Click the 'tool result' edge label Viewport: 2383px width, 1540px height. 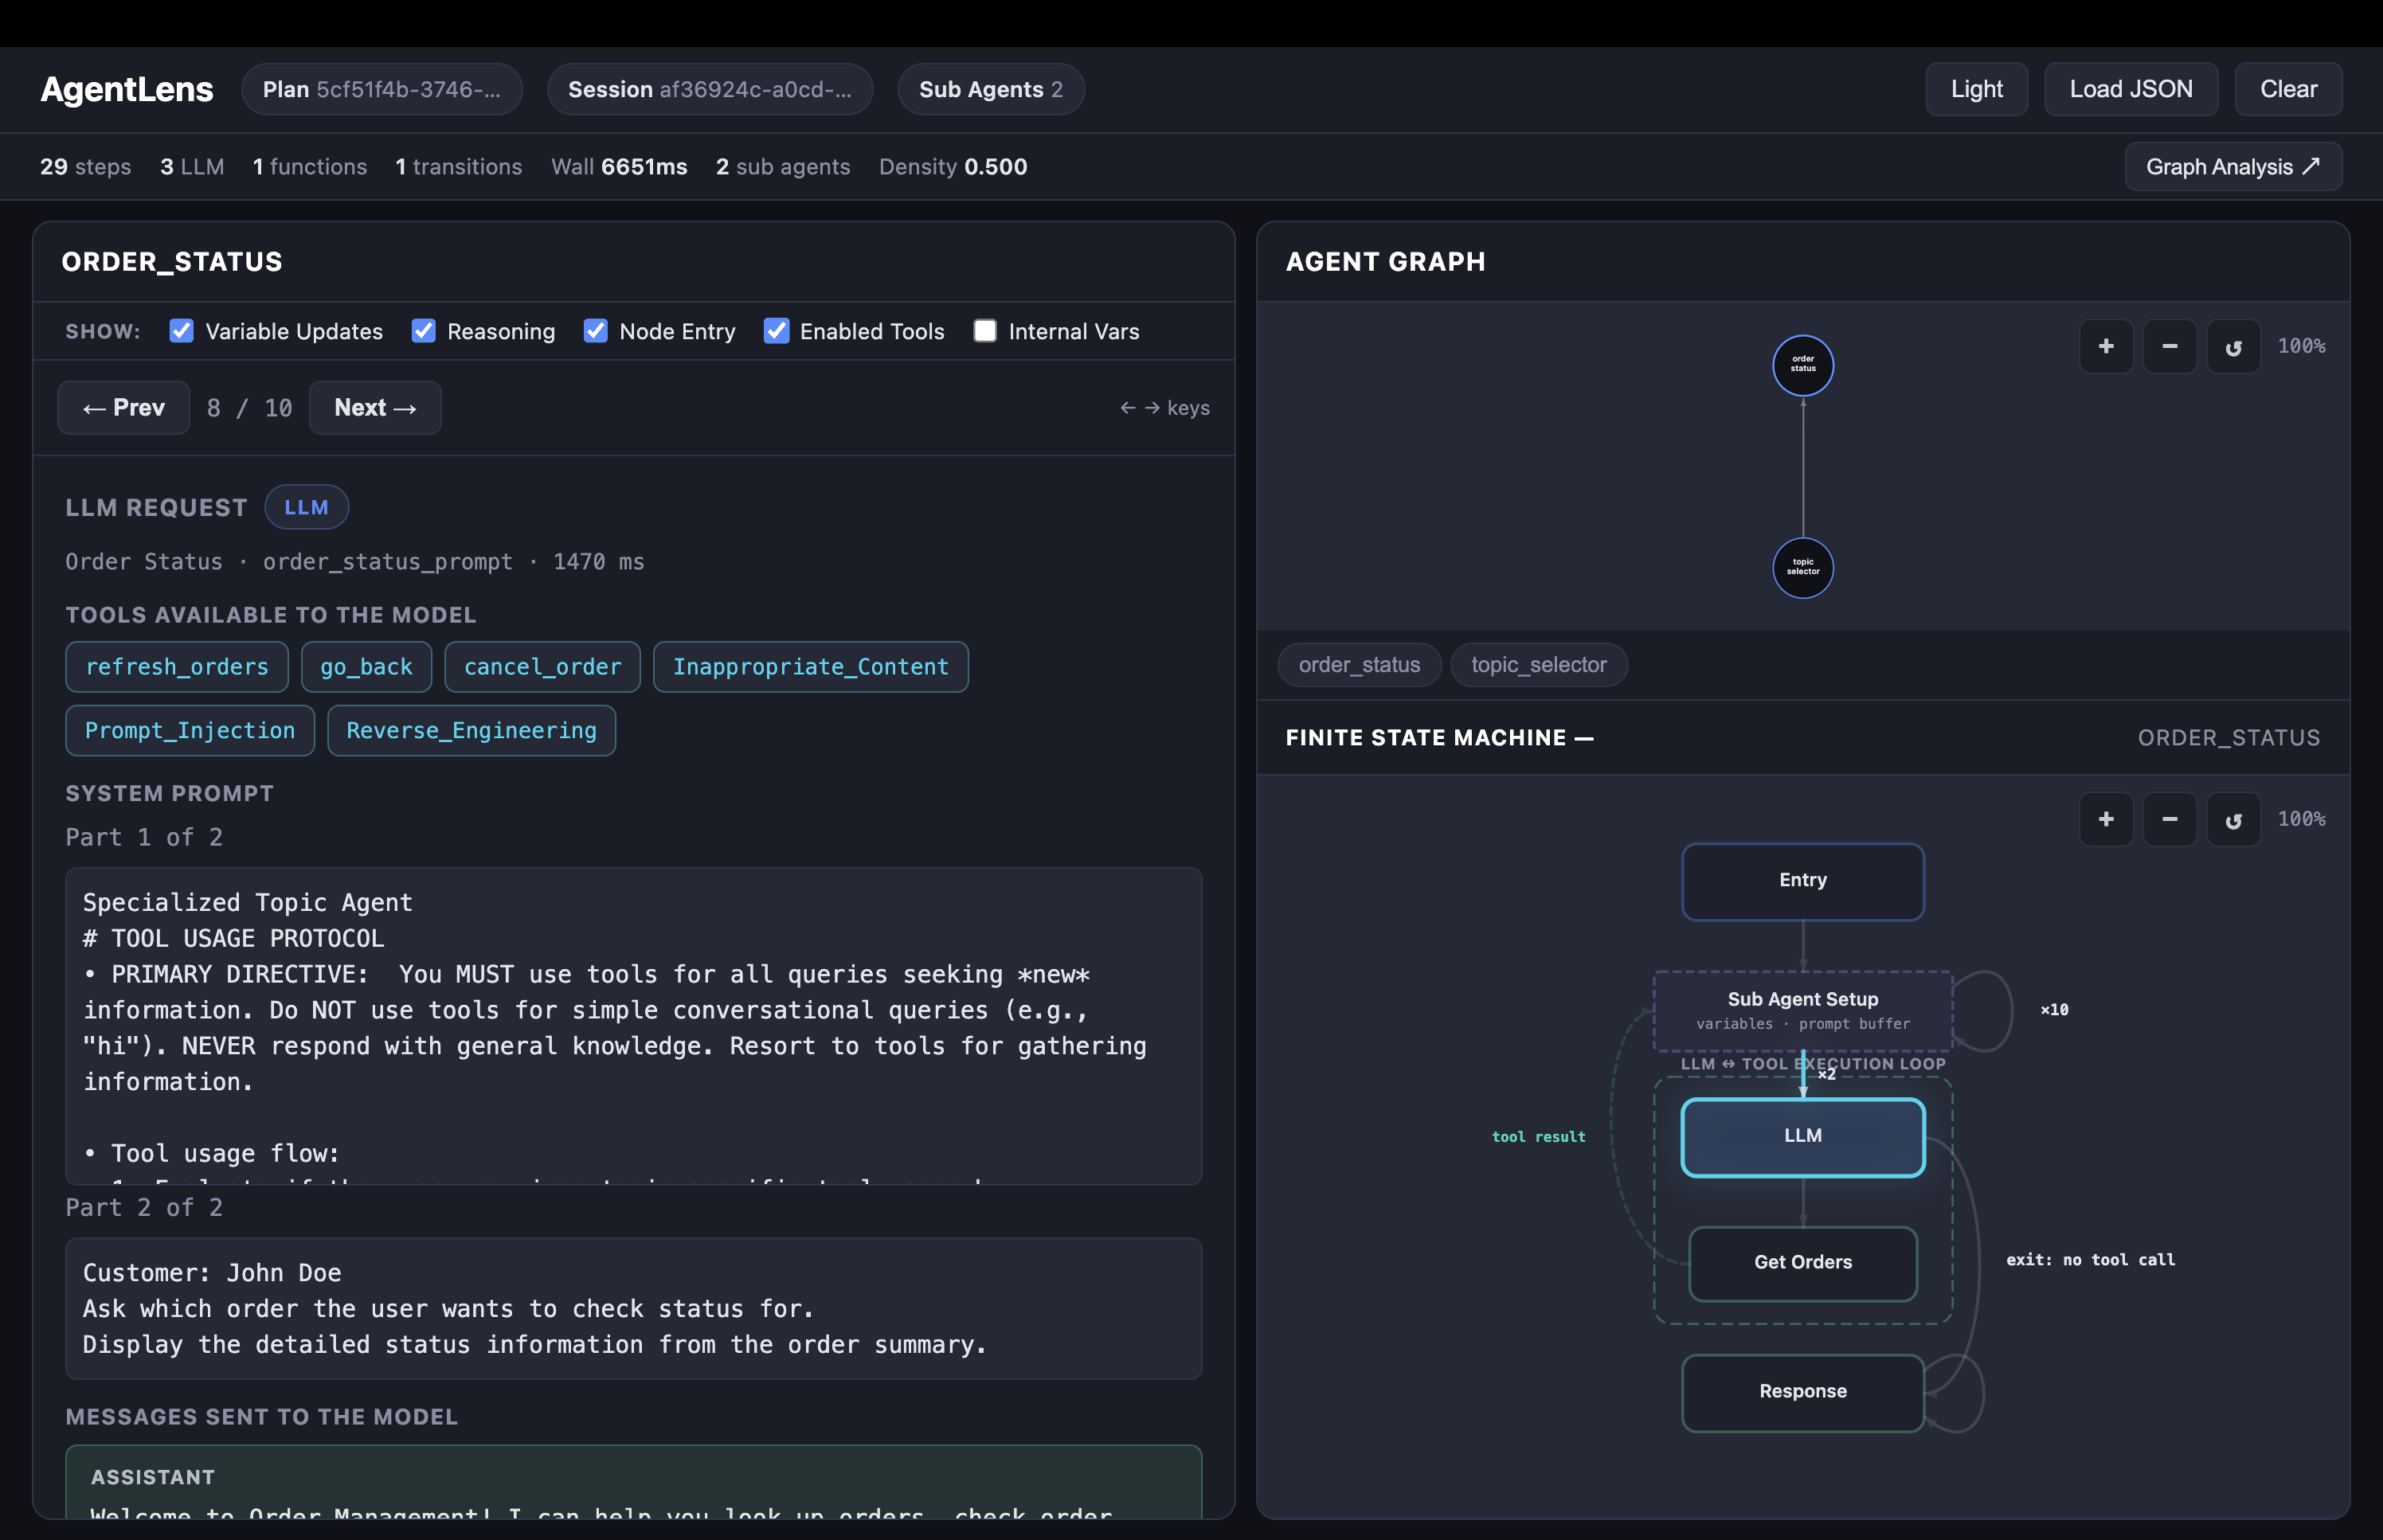(1538, 1137)
